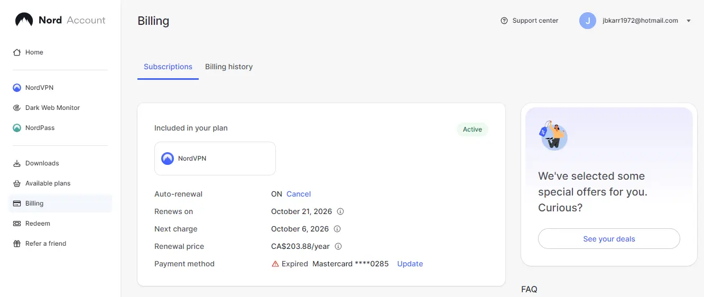Click the 'Renewal price' label
This screenshot has width=704, height=297.
179,246
